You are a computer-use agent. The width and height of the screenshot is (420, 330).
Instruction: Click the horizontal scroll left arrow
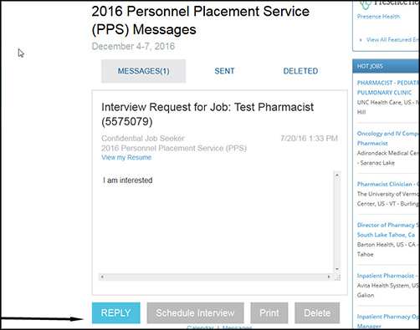click(102, 277)
